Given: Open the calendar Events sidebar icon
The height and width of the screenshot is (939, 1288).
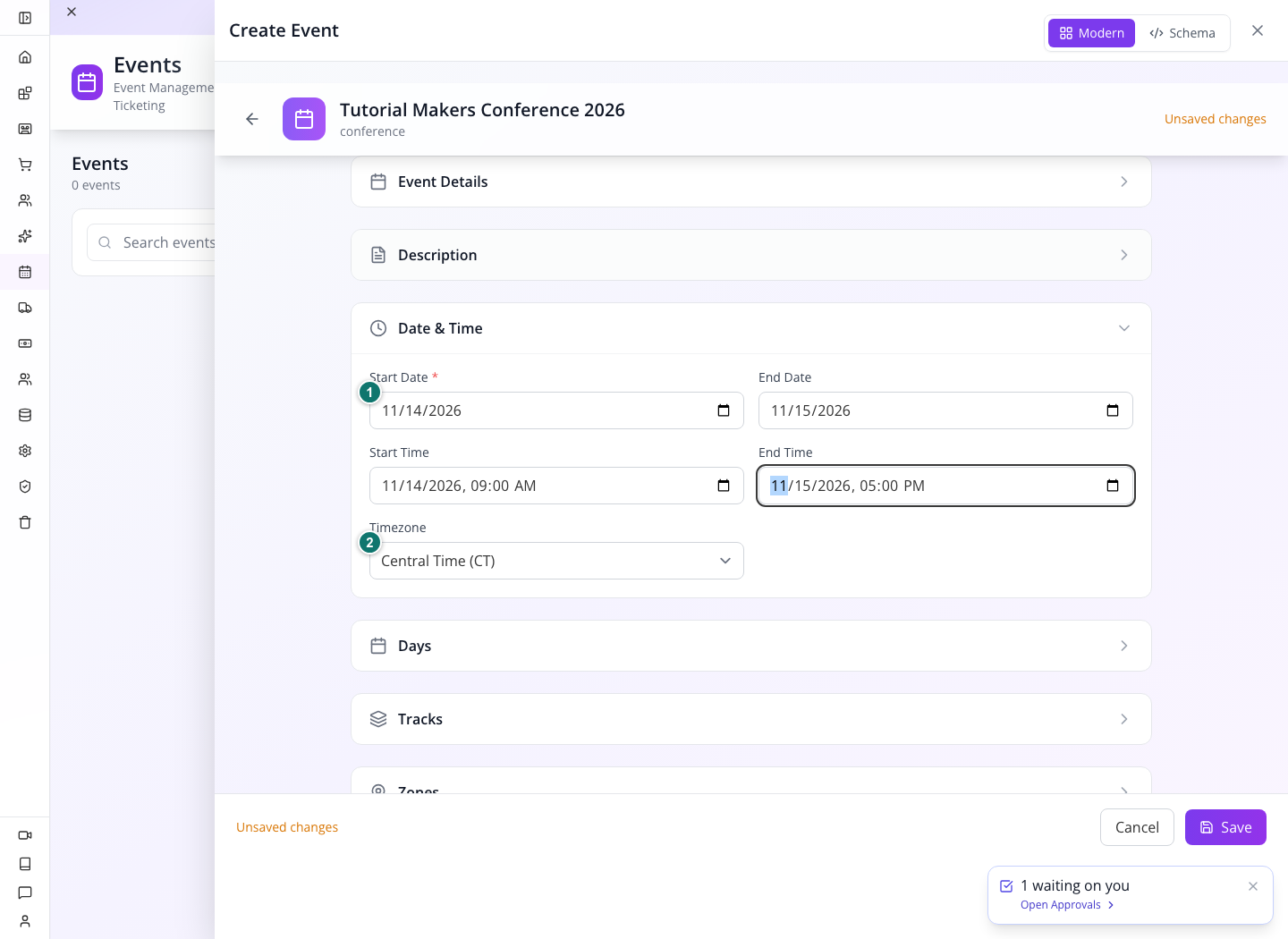Looking at the screenshot, I should click(25, 272).
